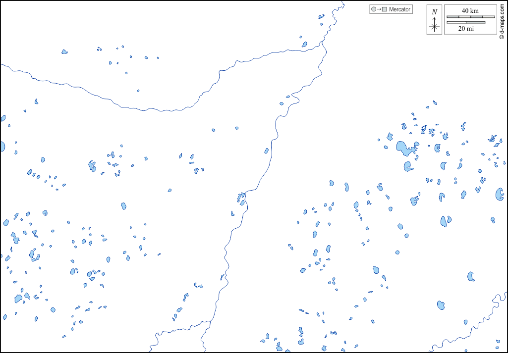Open the d-maps.com copyright link
The height and width of the screenshot is (353, 508).
(502, 20)
